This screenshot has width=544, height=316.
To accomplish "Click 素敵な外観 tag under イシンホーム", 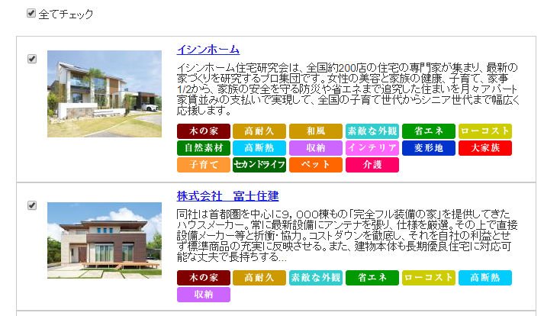I will [372, 131].
